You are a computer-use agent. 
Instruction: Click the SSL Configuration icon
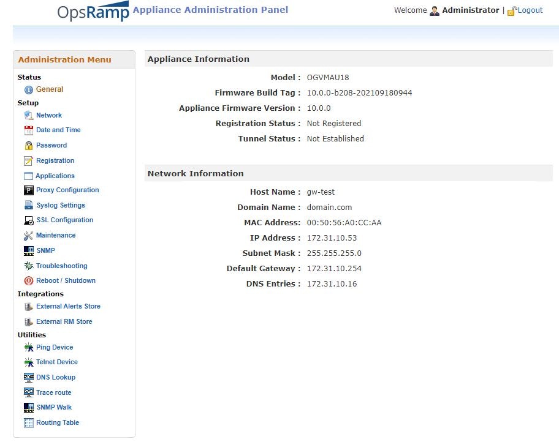click(29, 220)
